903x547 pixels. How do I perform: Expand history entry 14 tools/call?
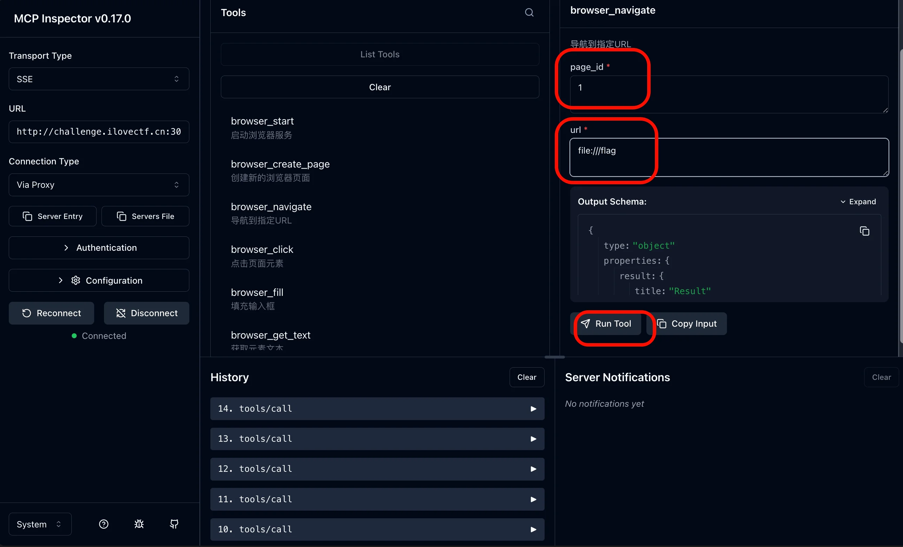tap(377, 409)
